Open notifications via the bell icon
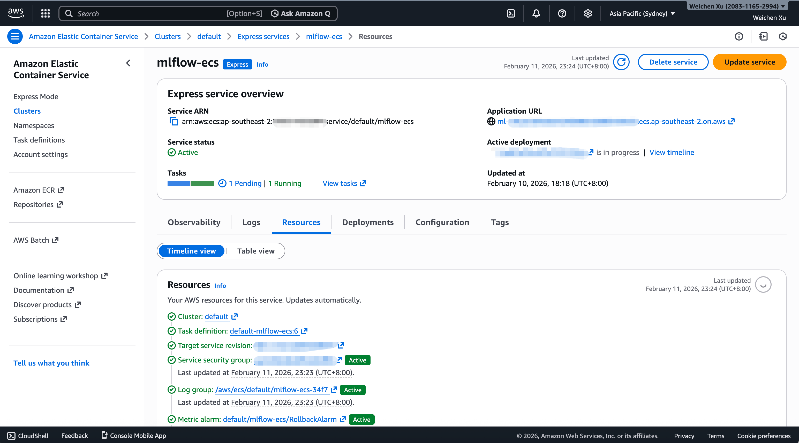The width and height of the screenshot is (799, 443). tap(536, 13)
